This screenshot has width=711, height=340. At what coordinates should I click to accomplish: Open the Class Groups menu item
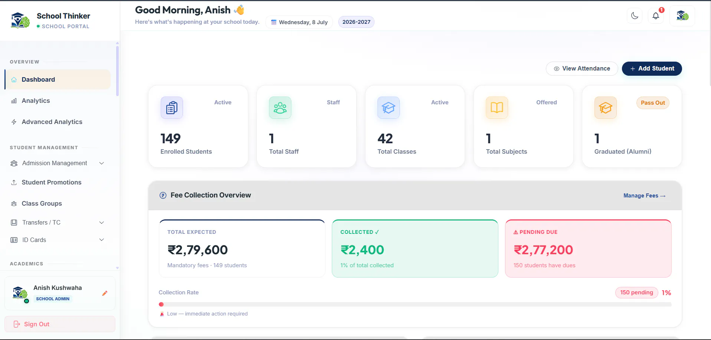tap(58, 203)
